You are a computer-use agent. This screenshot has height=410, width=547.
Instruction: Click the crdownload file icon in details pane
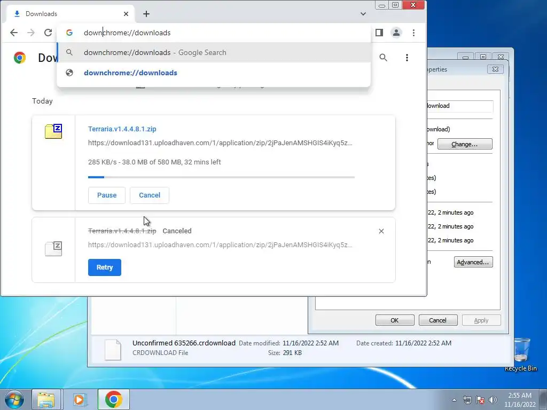(x=113, y=349)
